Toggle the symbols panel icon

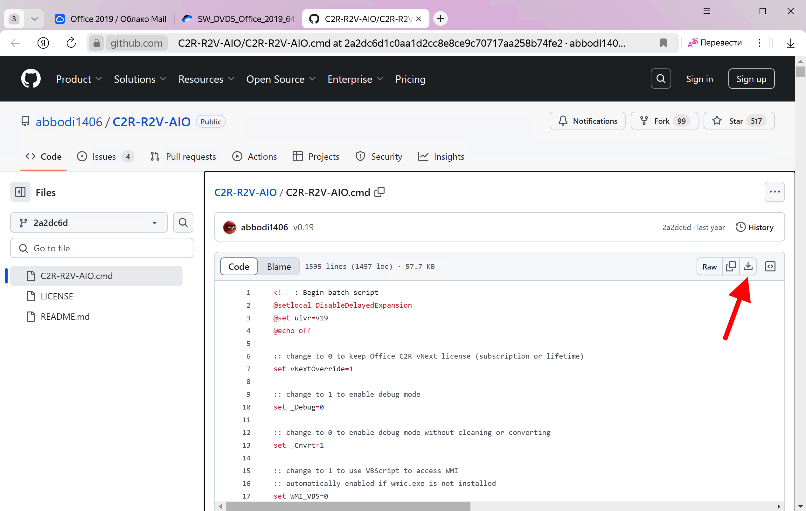[x=770, y=266]
